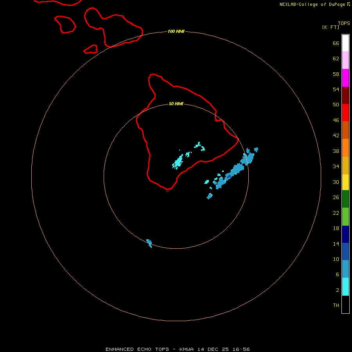
Task: Click the light pink 62 kft legend swatch
Action: pyautogui.click(x=345, y=60)
